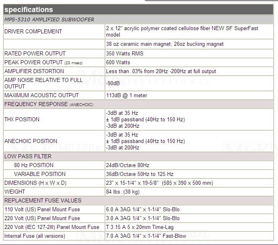Select the '6.0 A 3AG' Slo-Blo value
This screenshot has width=278, height=245.
(143, 209)
